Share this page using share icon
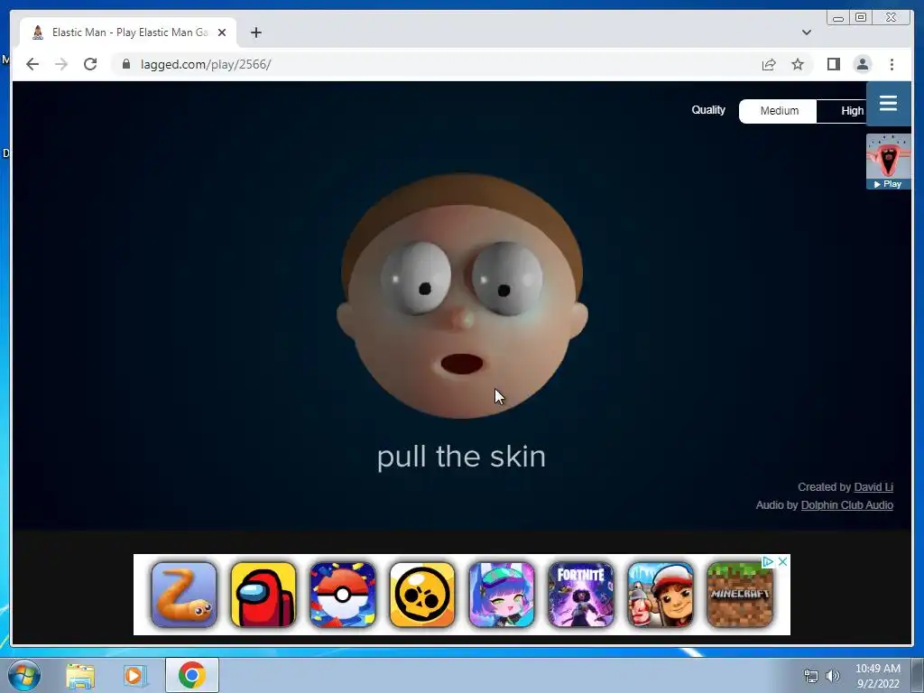This screenshot has width=924, height=693. 769,64
